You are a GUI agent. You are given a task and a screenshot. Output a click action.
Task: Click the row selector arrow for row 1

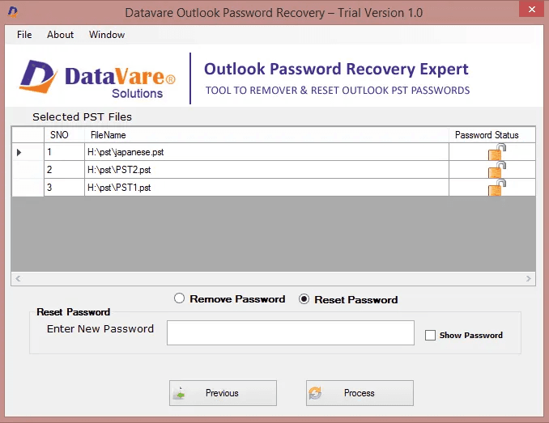tap(19, 152)
